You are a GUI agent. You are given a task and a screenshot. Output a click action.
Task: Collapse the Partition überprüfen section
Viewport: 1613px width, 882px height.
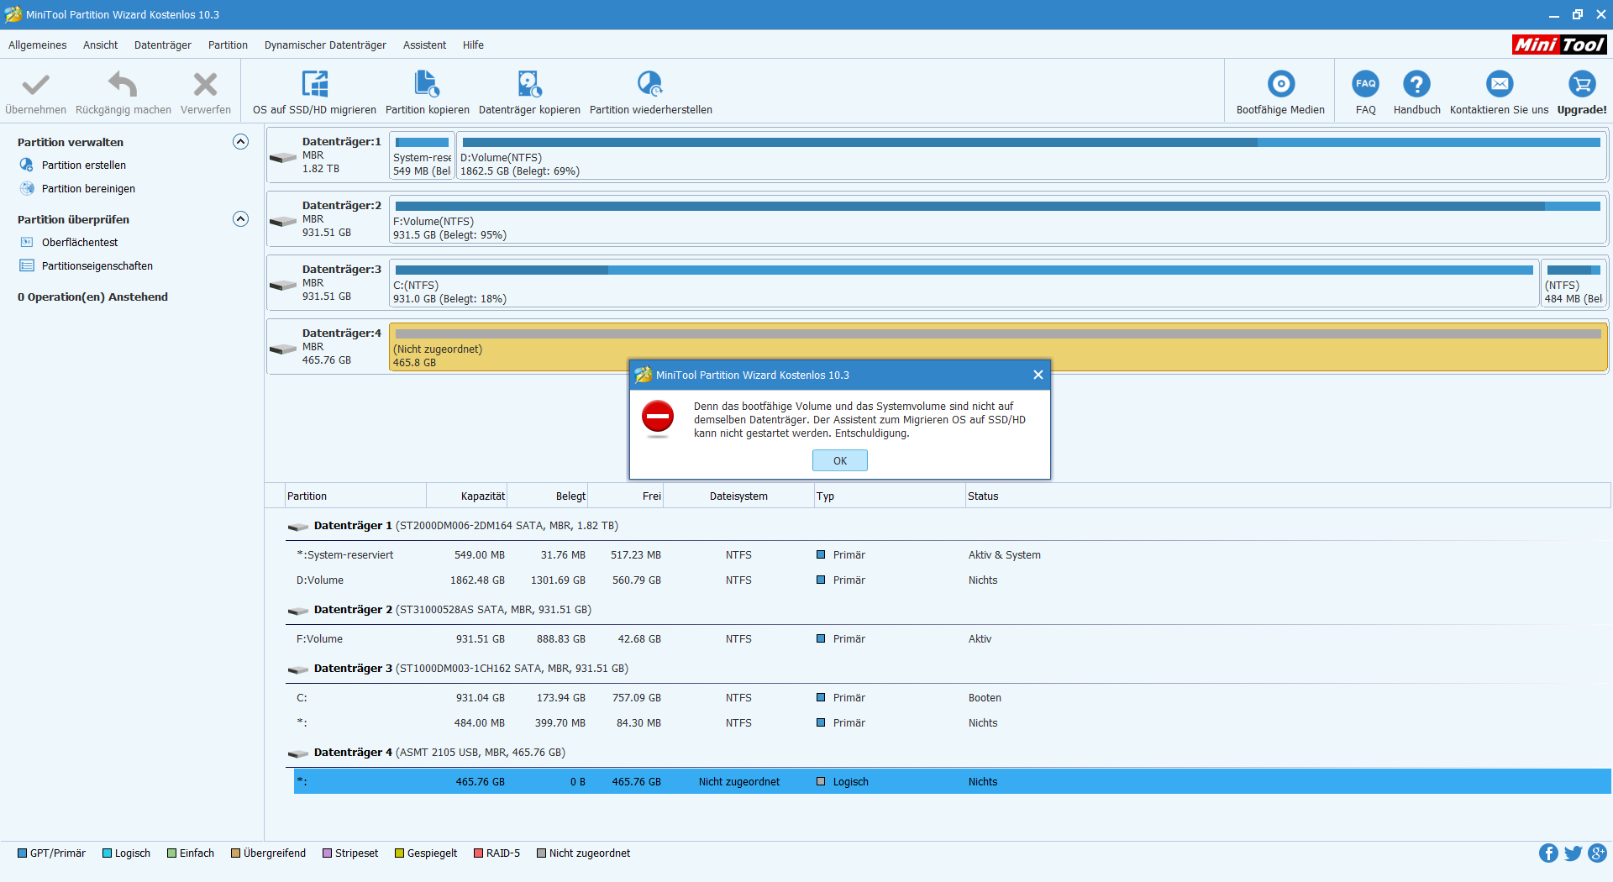pyautogui.click(x=240, y=219)
